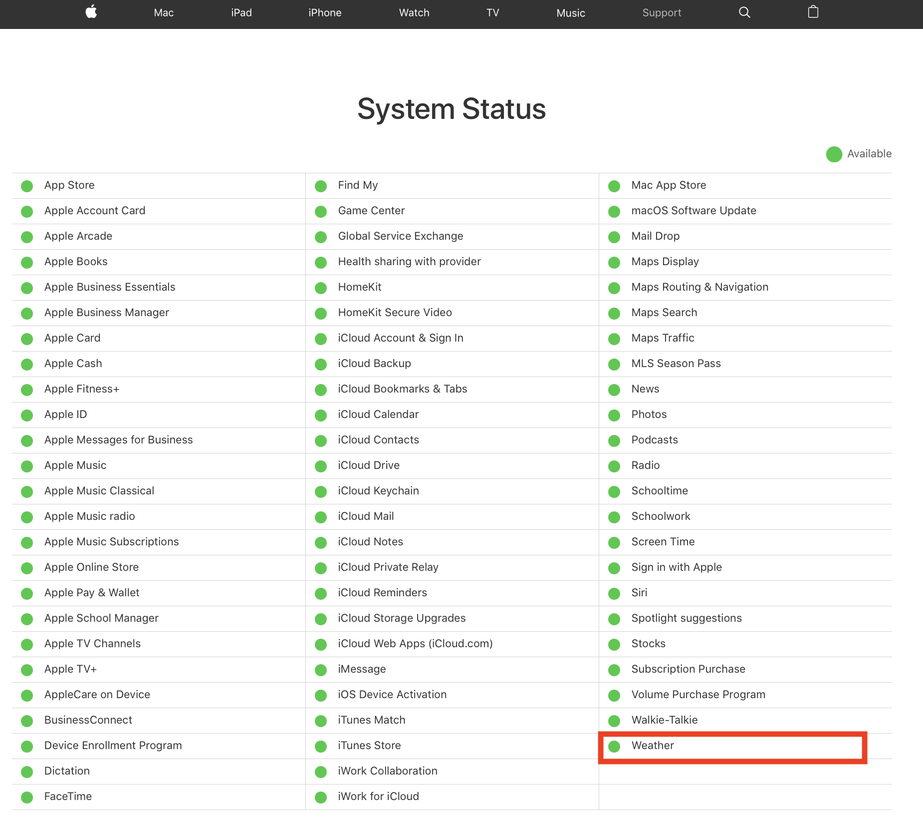The width and height of the screenshot is (923, 824).
Task: Open the shopping bag icon
Action: pos(813,12)
